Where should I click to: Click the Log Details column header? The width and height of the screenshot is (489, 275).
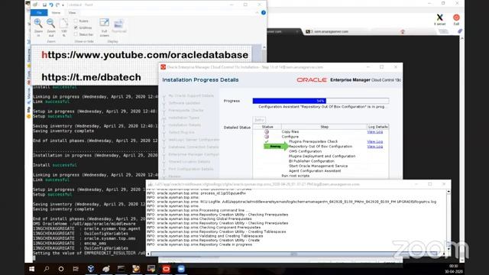tap(377, 127)
